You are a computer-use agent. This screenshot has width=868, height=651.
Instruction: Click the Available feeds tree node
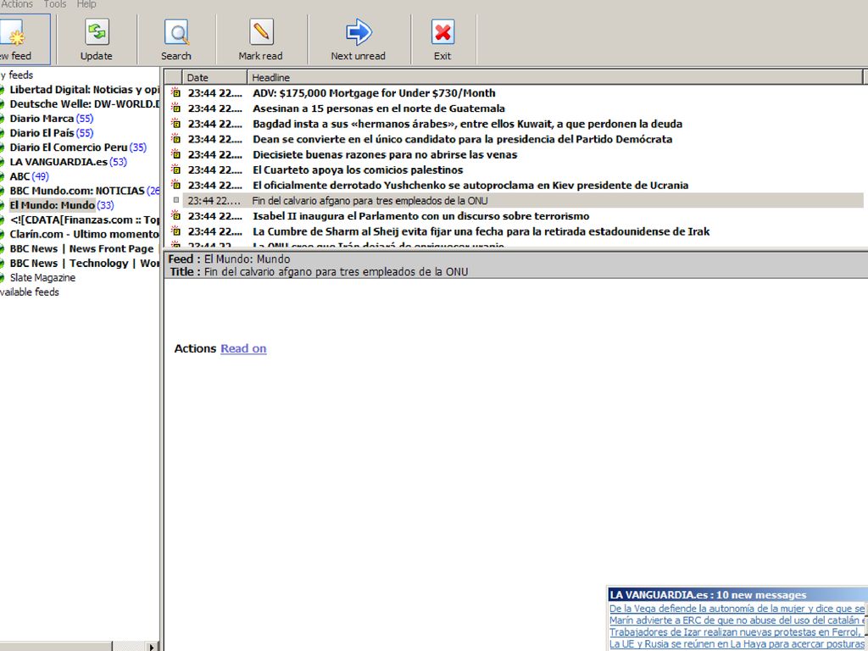(x=30, y=292)
